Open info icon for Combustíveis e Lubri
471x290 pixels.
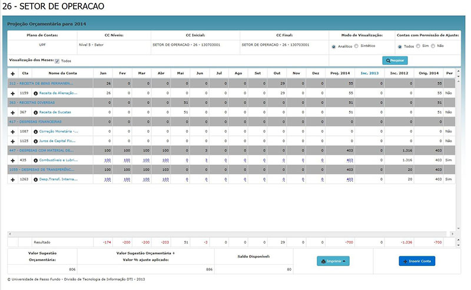pyautogui.click(x=35, y=161)
